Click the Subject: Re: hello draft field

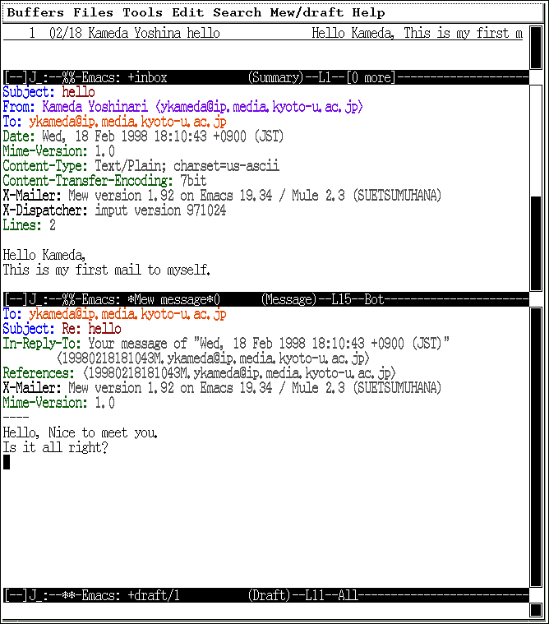point(62,329)
